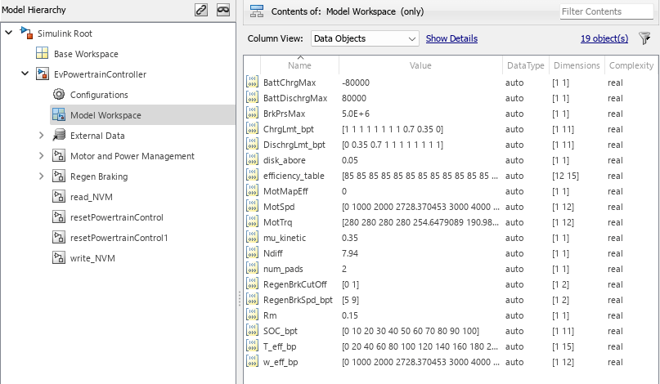Click the BattChrgMax parameter icon
Screen dimensions: 660x384
point(252,83)
